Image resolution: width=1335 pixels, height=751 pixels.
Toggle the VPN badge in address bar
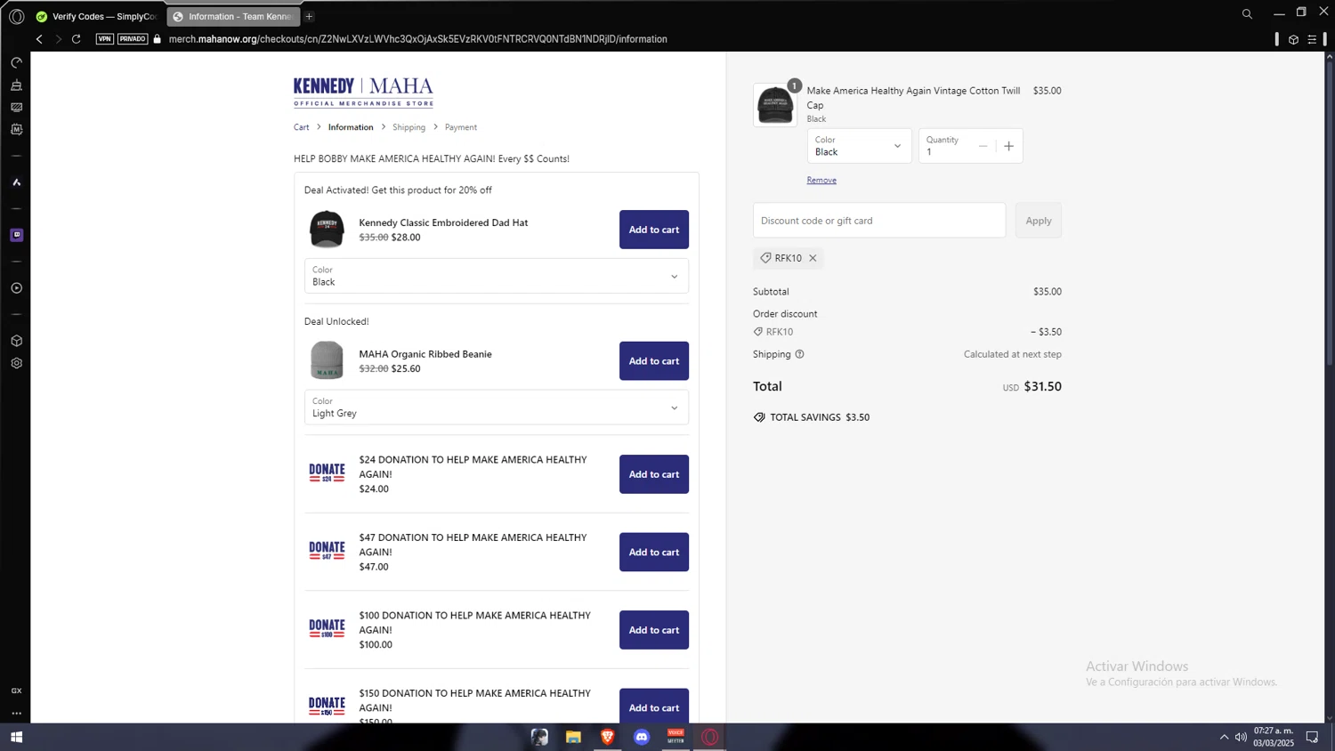coord(105,39)
